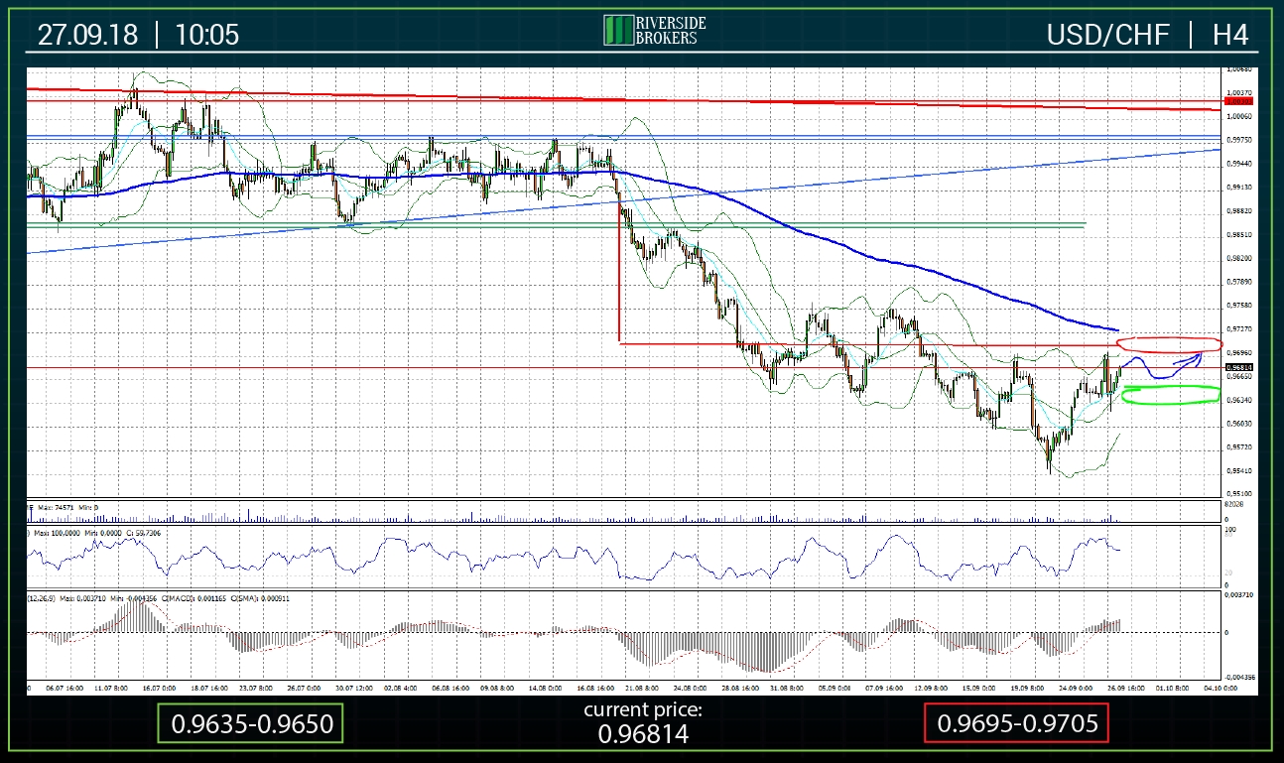
Task: Click the 'current price:' caption
Action: (642, 709)
